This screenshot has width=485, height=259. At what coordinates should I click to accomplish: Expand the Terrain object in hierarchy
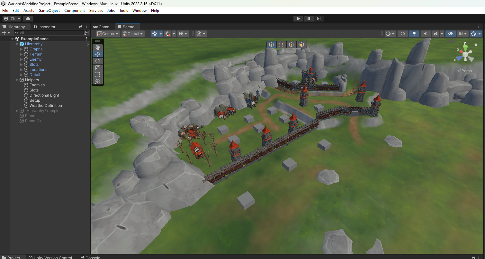22,54
